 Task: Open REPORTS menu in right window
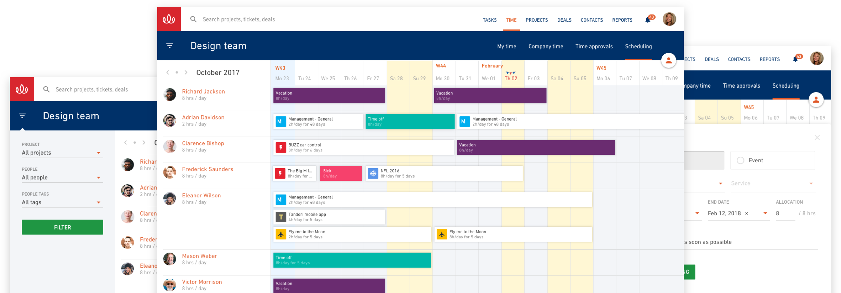tap(770, 59)
